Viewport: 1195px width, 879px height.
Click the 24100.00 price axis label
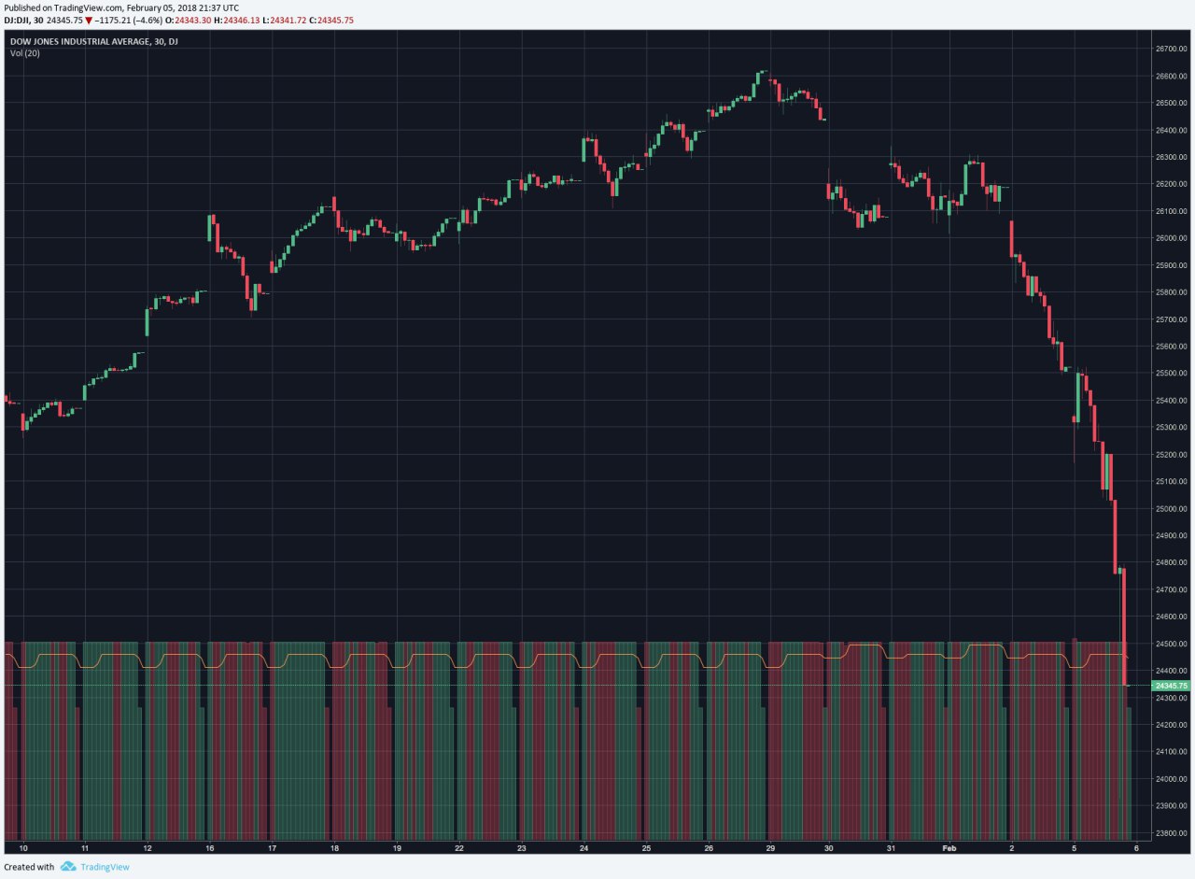pyautogui.click(x=1172, y=752)
